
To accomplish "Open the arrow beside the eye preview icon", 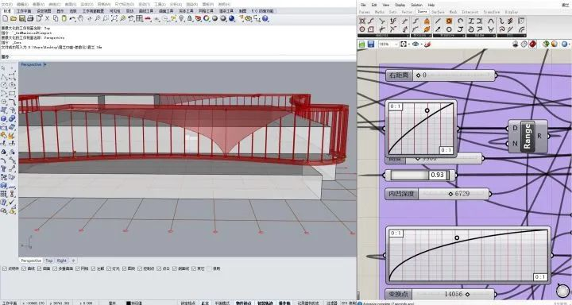I will 421,44.
